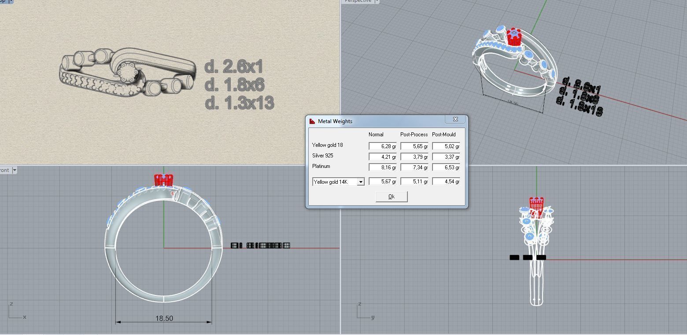
Task: Select the Silver 925 Post-Process field 3,79 gr
Action: pyautogui.click(x=414, y=157)
